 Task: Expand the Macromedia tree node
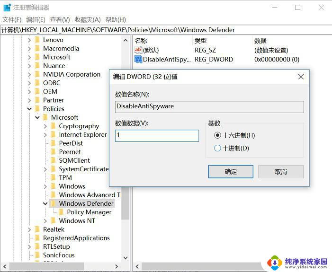click(29, 49)
